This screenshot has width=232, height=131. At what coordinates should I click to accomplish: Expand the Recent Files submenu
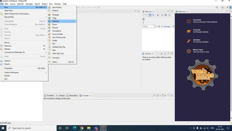[x=24, y=17]
